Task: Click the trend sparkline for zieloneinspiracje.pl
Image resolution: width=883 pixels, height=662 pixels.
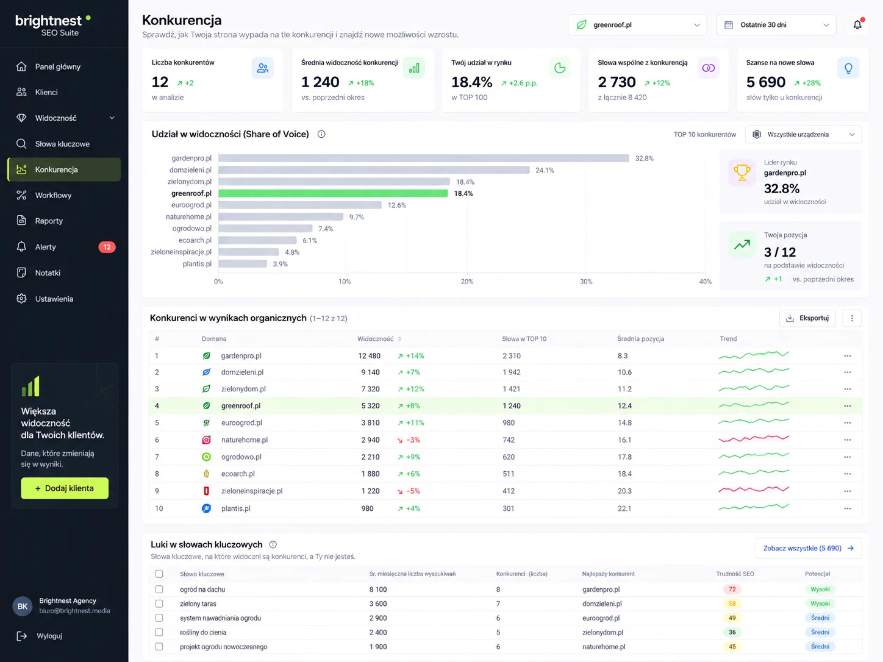Action: (x=754, y=490)
